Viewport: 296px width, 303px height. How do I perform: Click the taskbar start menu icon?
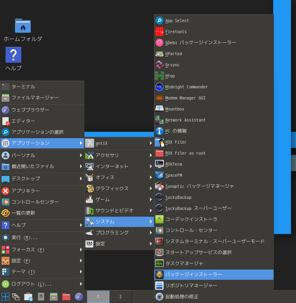click(x=6, y=297)
